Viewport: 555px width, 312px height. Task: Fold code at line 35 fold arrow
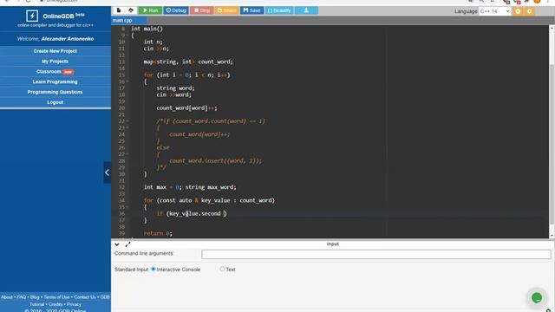[127, 207]
